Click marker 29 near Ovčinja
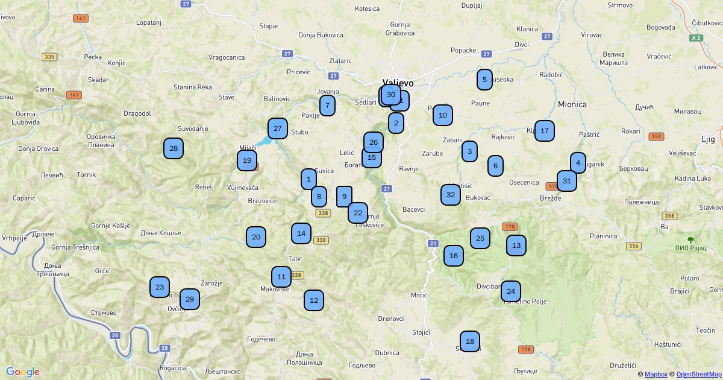Screen dimensions: 723x380 coord(190,299)
